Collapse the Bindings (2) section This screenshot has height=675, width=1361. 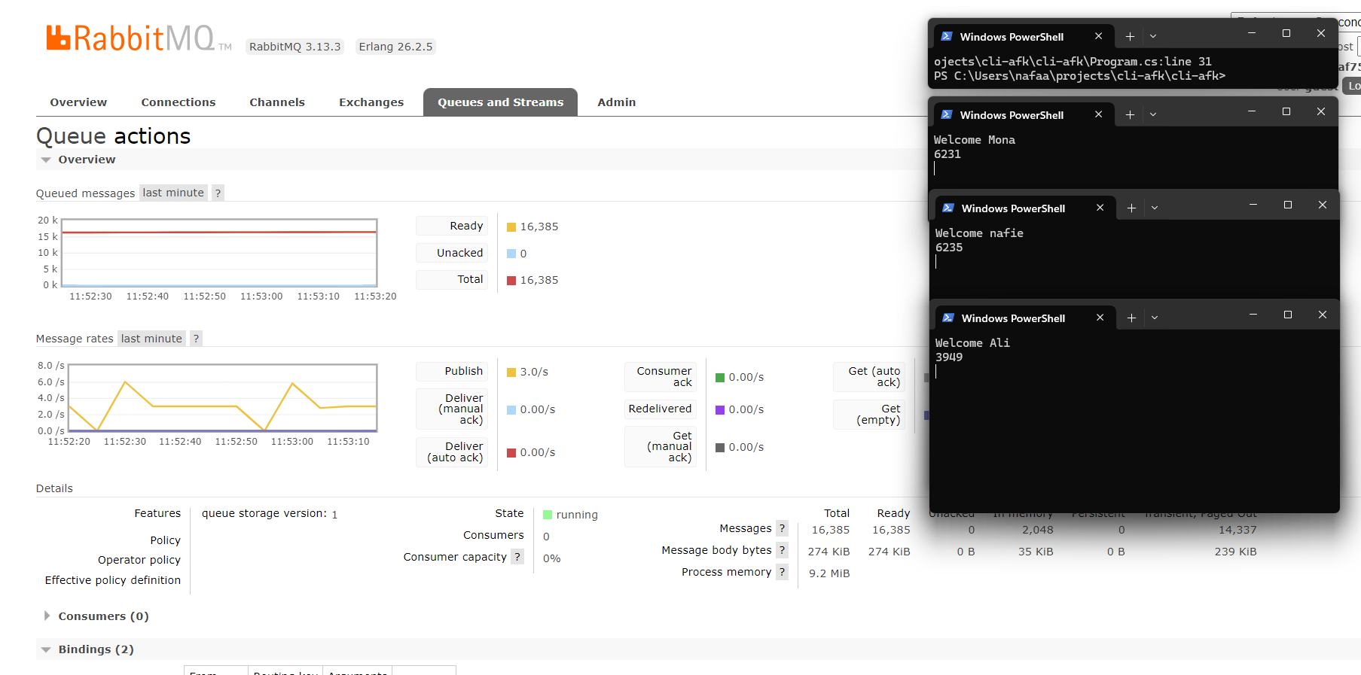tap(96, 649)
